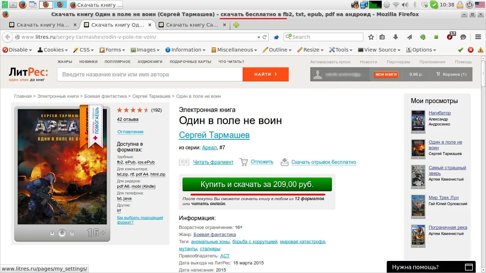Click the dotted round button under book cover

(72, 233)
